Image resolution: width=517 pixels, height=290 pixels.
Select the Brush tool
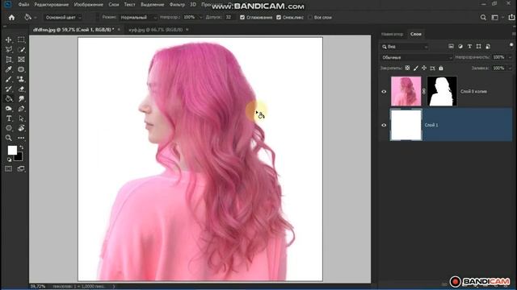(x=9, y=79)
